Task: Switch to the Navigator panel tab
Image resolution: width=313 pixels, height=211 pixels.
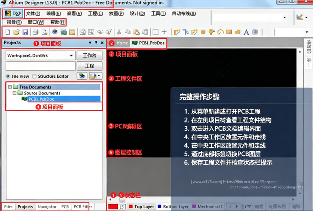Action: 47,207
